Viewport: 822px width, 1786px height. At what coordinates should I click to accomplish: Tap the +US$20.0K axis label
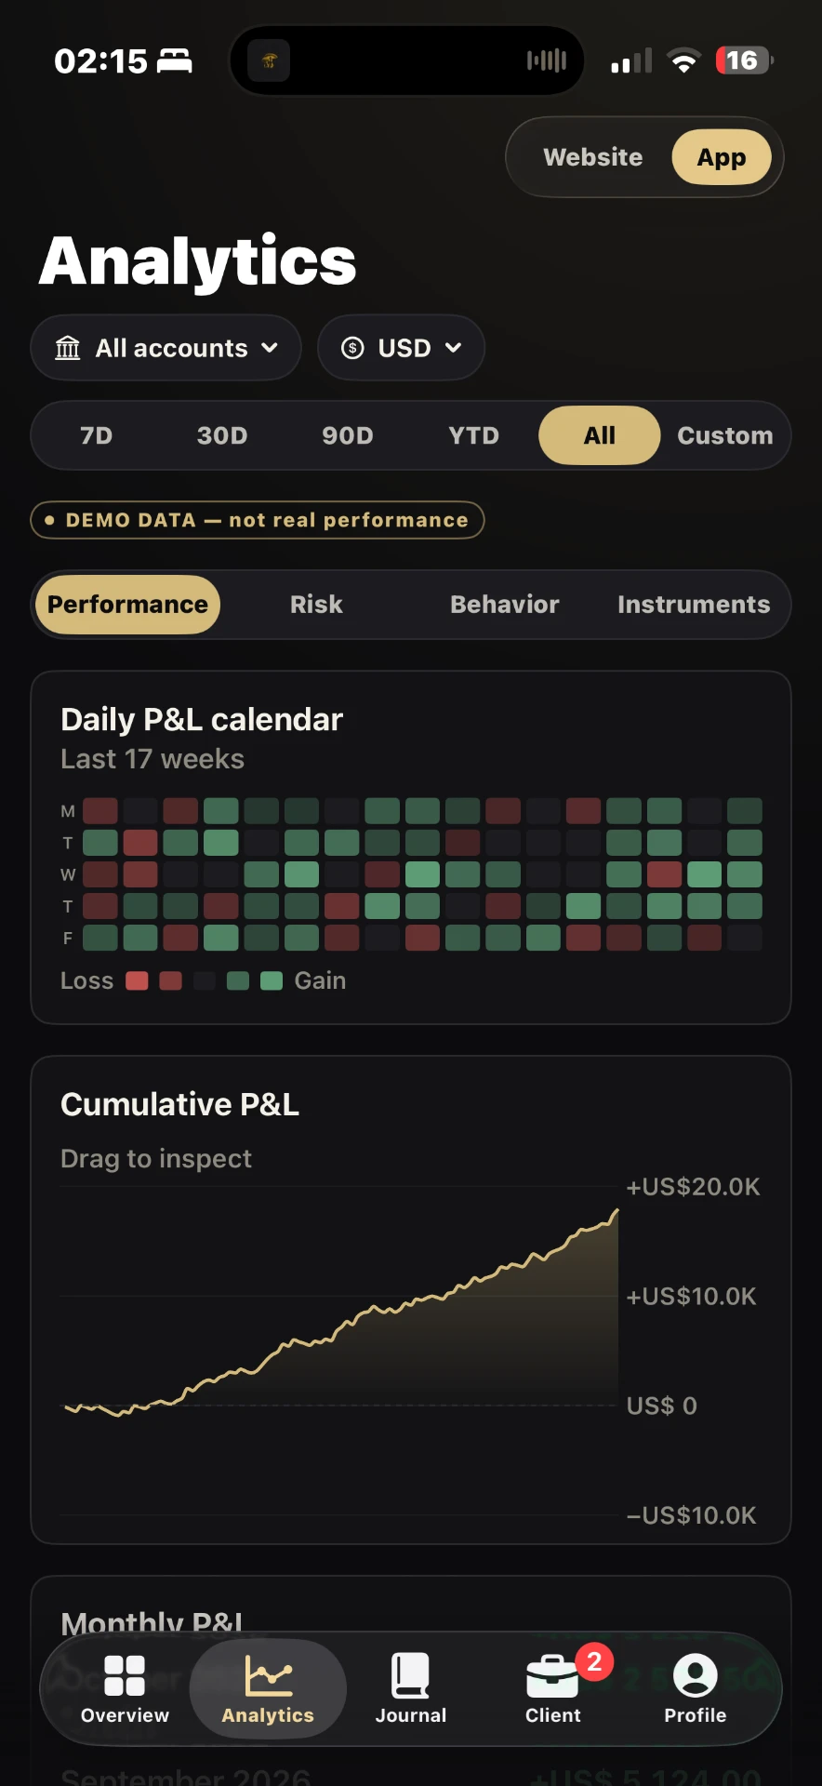693,1187
